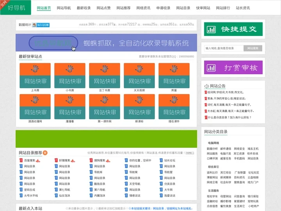Click the blue icon beside 密码生成
This screenshot has width=281, height=211.
click(21, 190)
